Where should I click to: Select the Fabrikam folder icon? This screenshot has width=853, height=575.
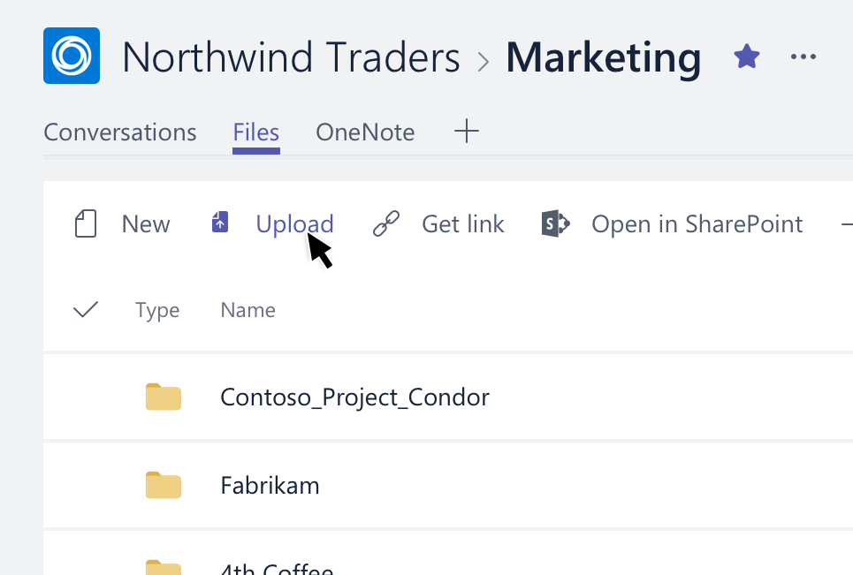click(164, 485)
